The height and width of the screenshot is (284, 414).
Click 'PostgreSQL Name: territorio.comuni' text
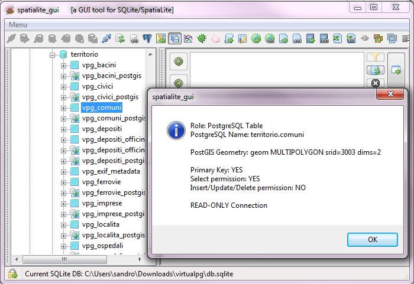pyautogui.click(x=247, y=135)
